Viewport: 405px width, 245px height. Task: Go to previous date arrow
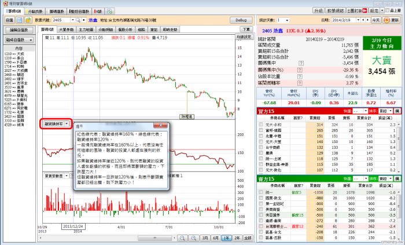pos(363,20)
